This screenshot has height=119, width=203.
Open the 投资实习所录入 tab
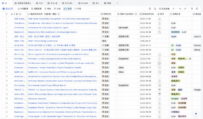point(23,3)
